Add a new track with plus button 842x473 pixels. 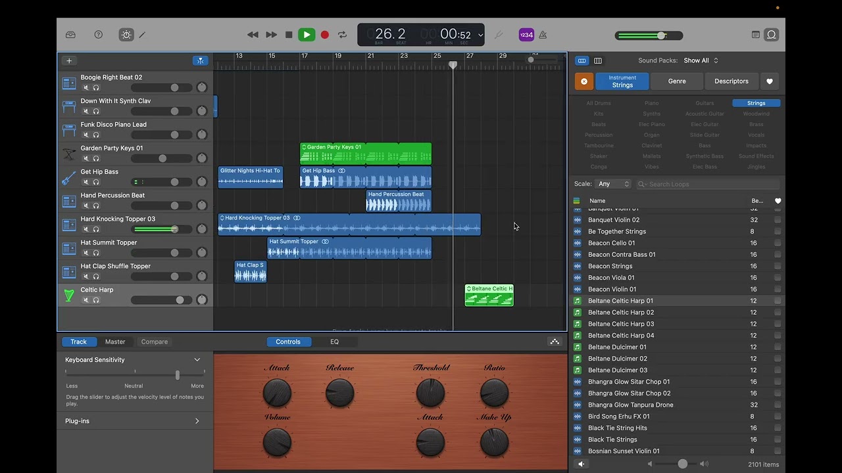(69, 60)
